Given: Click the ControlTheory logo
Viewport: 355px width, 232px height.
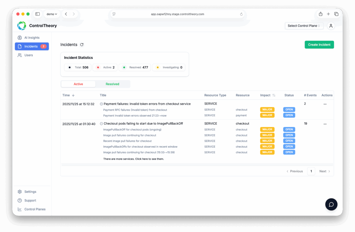Looking at the screenshot, I should 22,26.
